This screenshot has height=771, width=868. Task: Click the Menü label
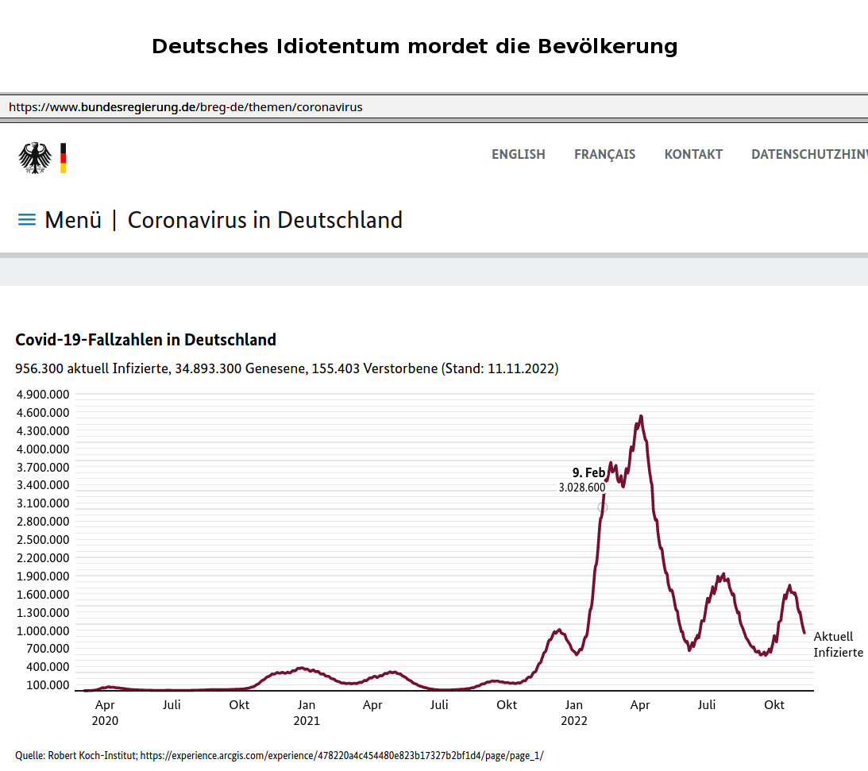(73, 220)
